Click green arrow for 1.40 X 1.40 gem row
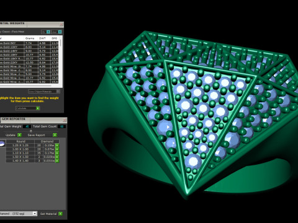Image resolution: width=298 pixels, height=223 pixels. (57, 160)
